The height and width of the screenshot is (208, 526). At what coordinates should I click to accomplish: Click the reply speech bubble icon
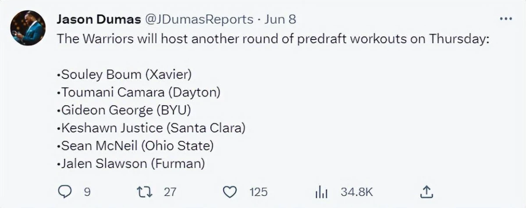[x=65, y=192]
